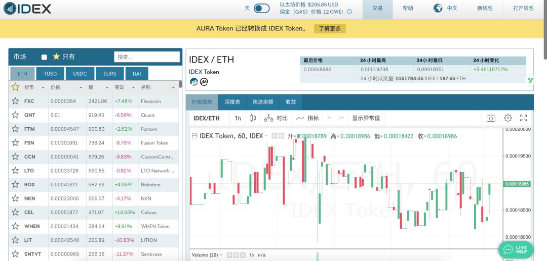The image size is (547, 261).
Task: Open the IDEX token info icon under IDEX Token
Action: tap(193, 82)
